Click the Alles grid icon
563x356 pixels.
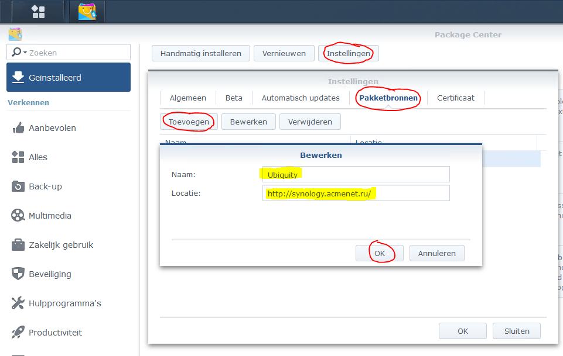pos(18,157)
